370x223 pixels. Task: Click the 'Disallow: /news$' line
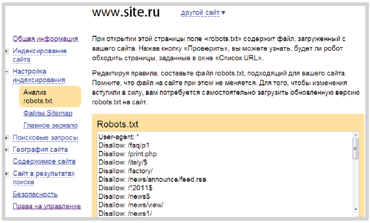[x=124, y=196]
